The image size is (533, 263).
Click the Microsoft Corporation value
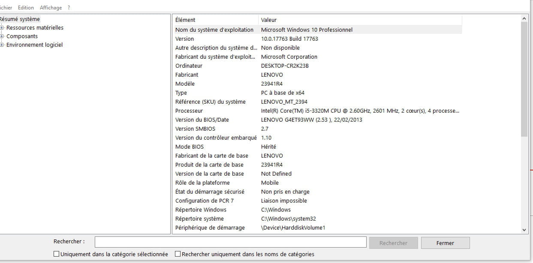click(289, 57)
